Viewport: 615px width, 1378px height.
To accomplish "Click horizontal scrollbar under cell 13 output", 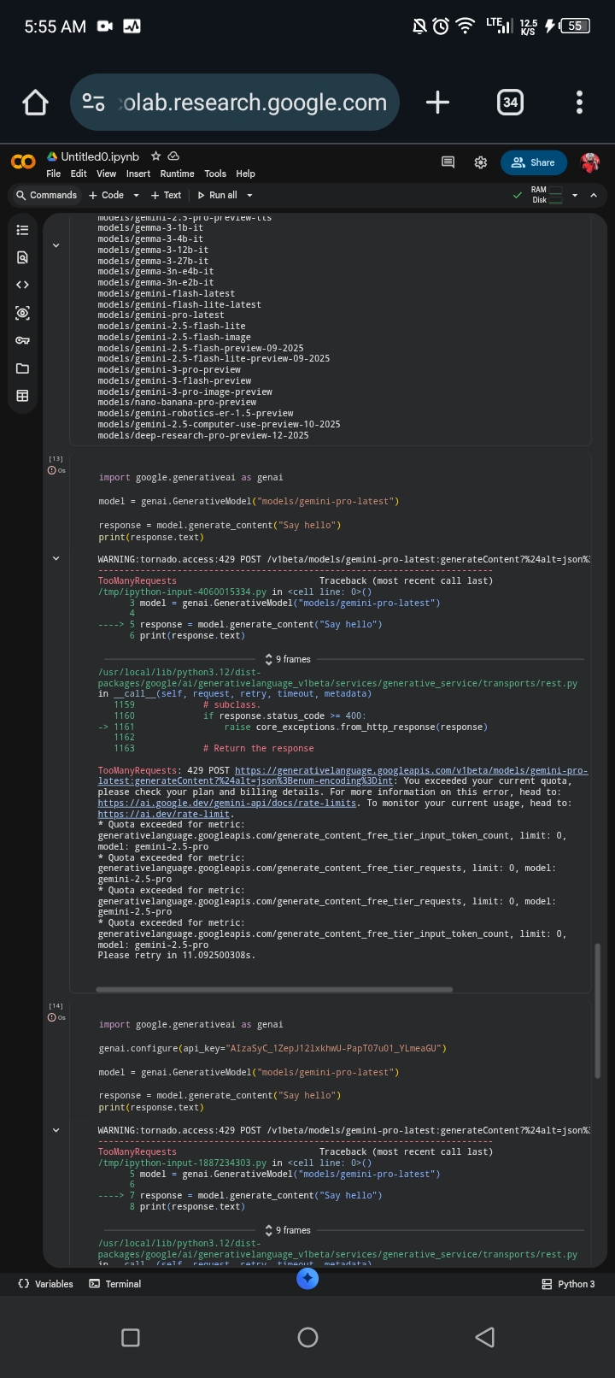I will [274, 990].
